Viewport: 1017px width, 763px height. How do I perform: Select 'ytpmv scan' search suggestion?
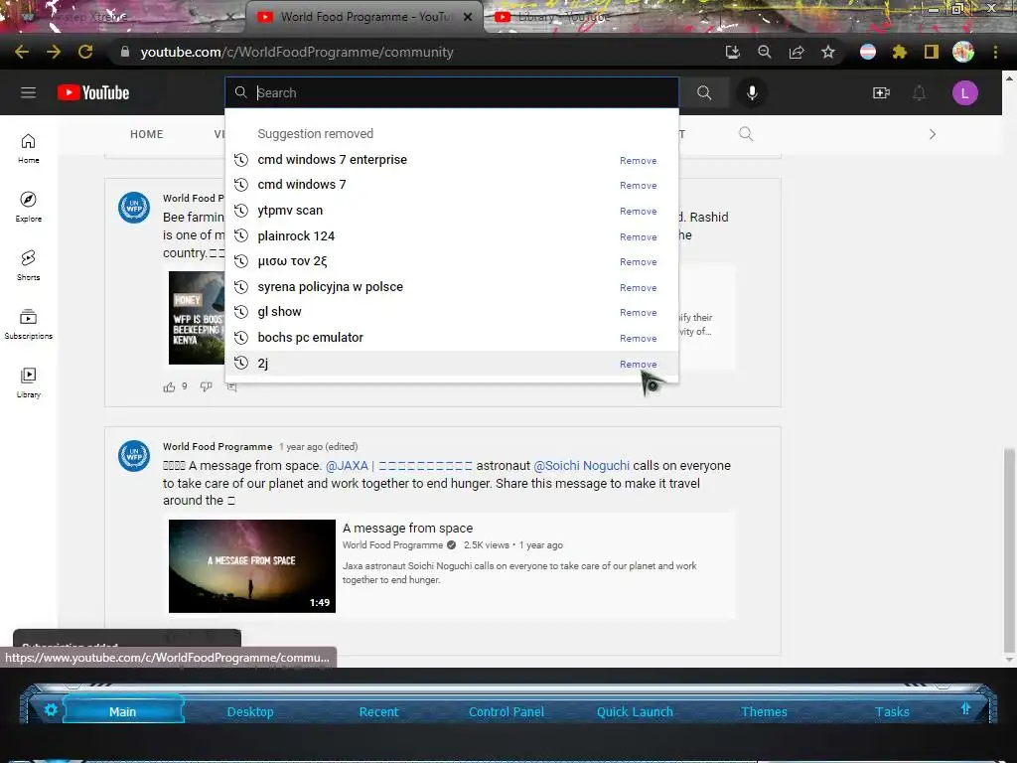click(452, 211)
